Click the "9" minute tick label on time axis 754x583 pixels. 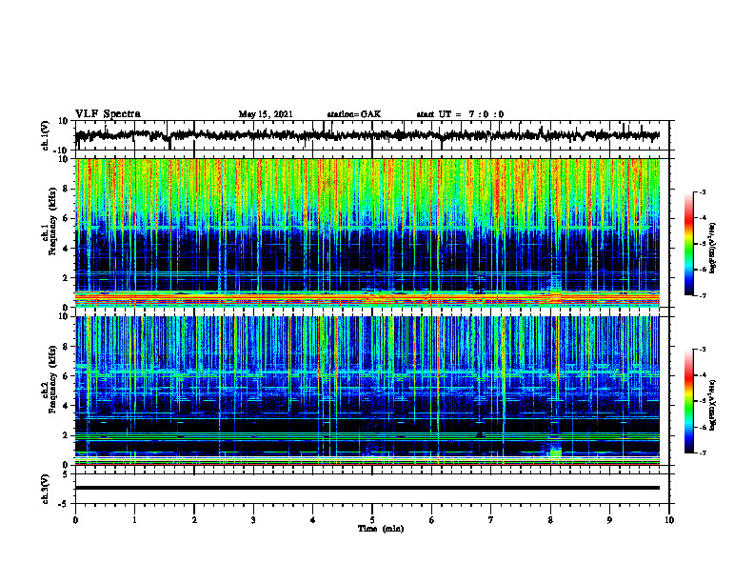click(609, 520)
